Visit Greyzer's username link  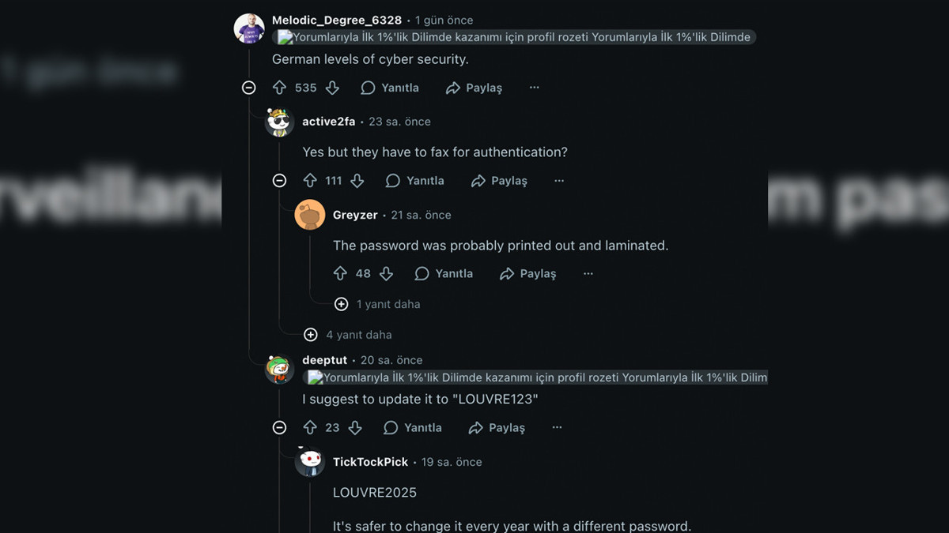(x=355, y=215)
